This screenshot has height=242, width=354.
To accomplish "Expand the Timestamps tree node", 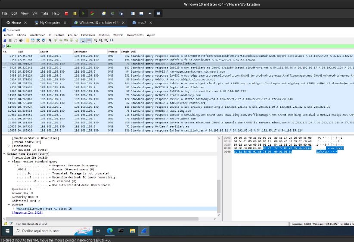I will click(9, 146).
